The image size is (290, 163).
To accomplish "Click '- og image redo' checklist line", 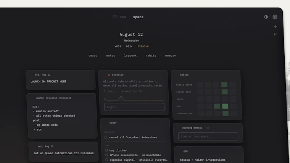I will 45,125.
